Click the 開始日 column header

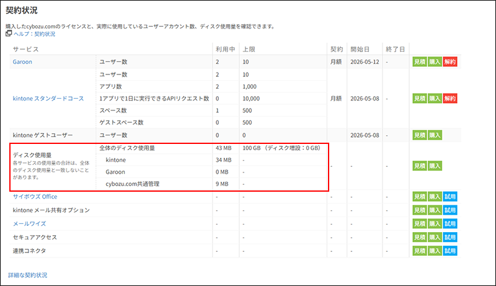[x=360, y=50]
